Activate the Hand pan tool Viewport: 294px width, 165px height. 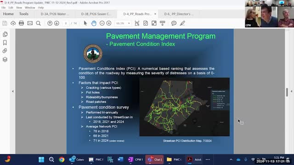pyautogui.click(x=94, y=23)
